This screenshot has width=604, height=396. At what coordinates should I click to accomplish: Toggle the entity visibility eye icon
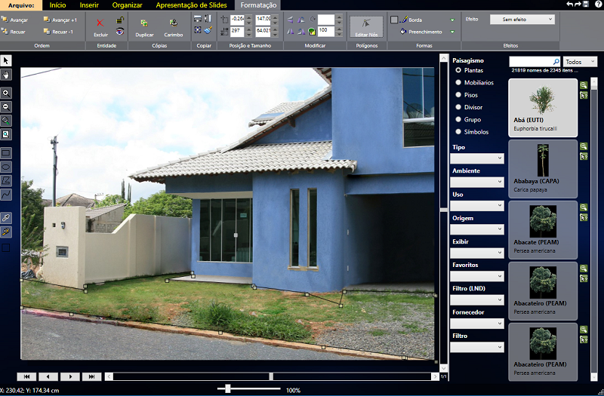[x=120, y=31]
